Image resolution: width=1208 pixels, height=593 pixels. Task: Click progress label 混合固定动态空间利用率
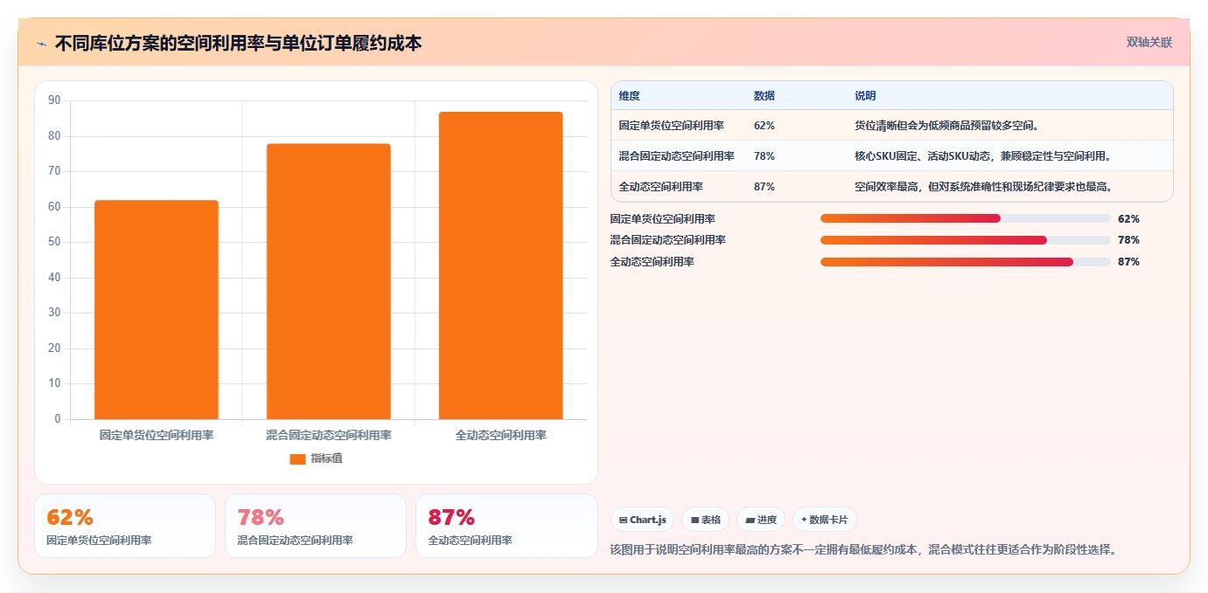click(668, 240)
